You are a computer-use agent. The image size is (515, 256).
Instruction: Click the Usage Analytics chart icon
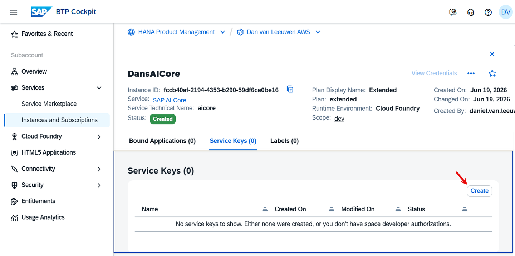click(x=14, y=217)
